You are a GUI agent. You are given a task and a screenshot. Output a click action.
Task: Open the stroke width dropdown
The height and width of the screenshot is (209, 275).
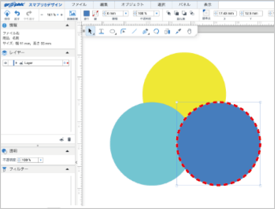[x=126, y=13]
